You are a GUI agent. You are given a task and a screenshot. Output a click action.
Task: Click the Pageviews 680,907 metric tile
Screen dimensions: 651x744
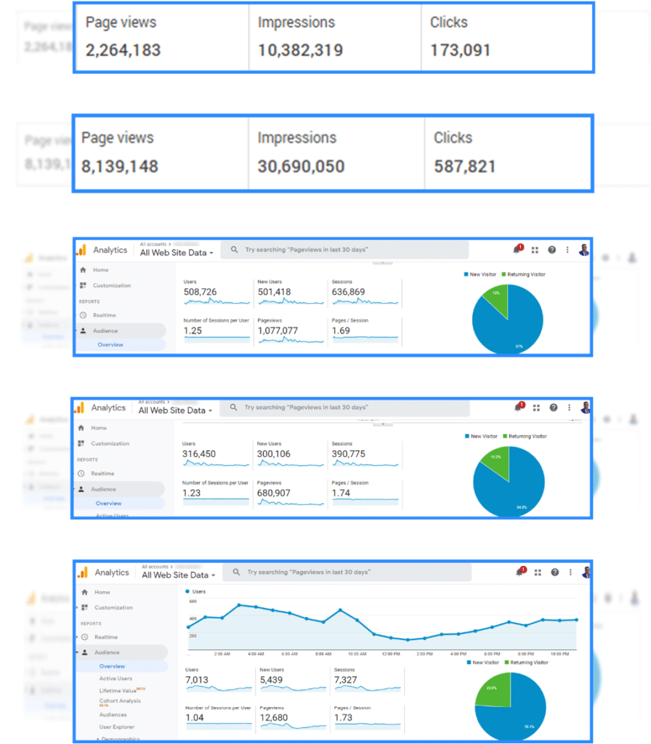point(290,494)
